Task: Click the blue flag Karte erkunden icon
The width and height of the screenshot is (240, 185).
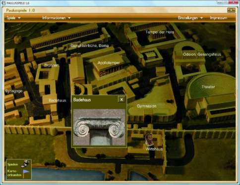Action: pos(26,174)
